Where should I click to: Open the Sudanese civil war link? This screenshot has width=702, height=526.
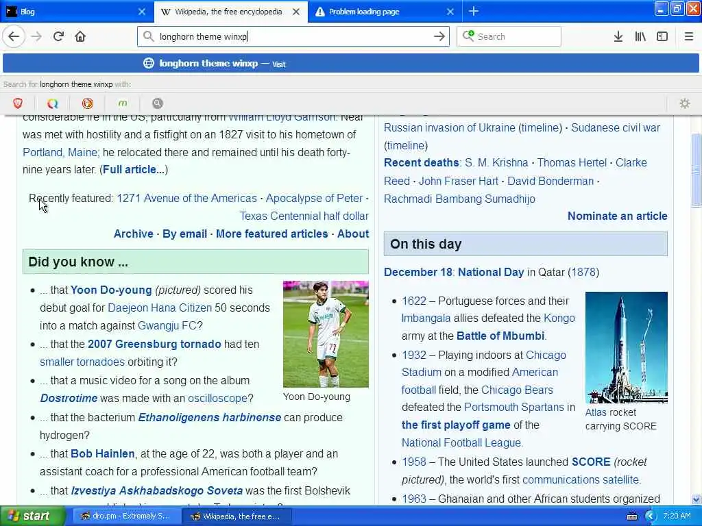[x=616, y=128]
